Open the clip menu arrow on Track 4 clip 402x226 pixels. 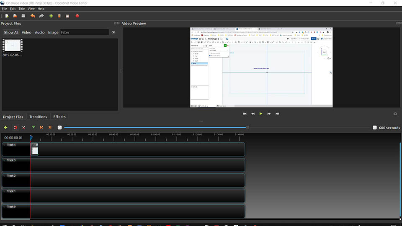(33, 145)
